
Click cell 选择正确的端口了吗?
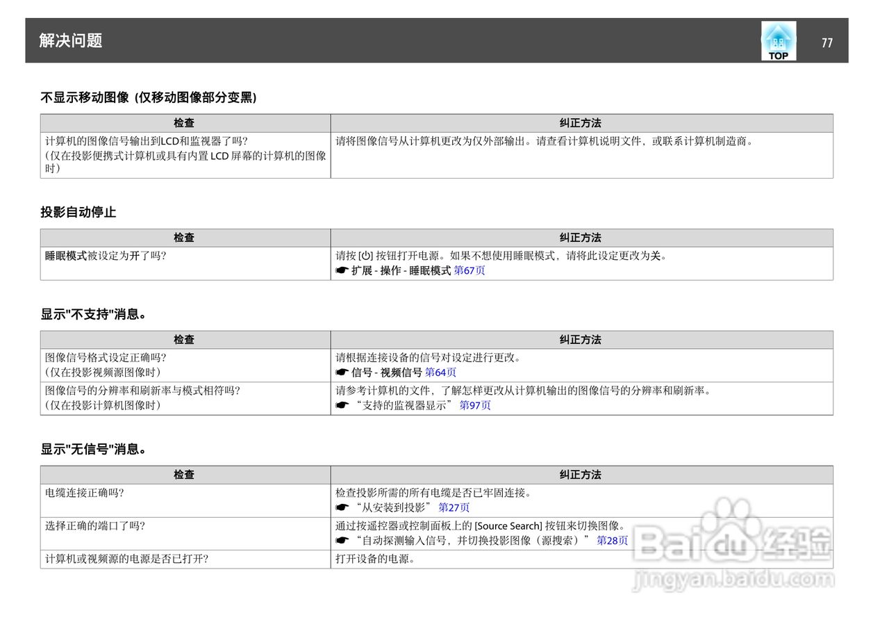185,533
